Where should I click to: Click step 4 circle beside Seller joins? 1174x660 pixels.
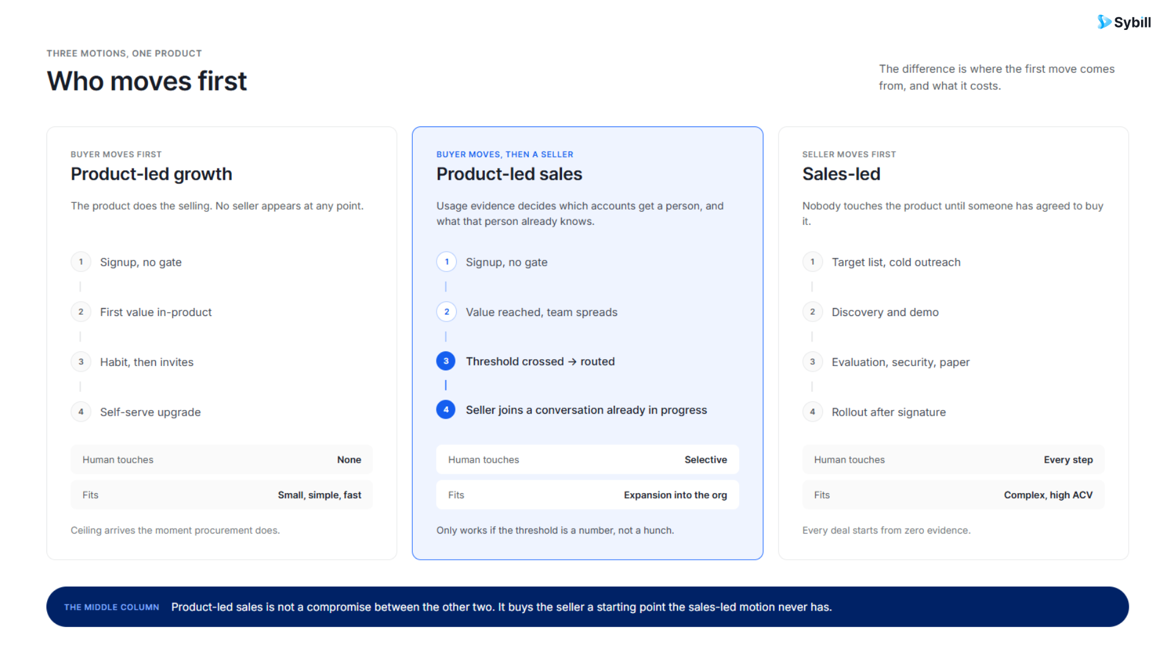(x=446, y=409)
